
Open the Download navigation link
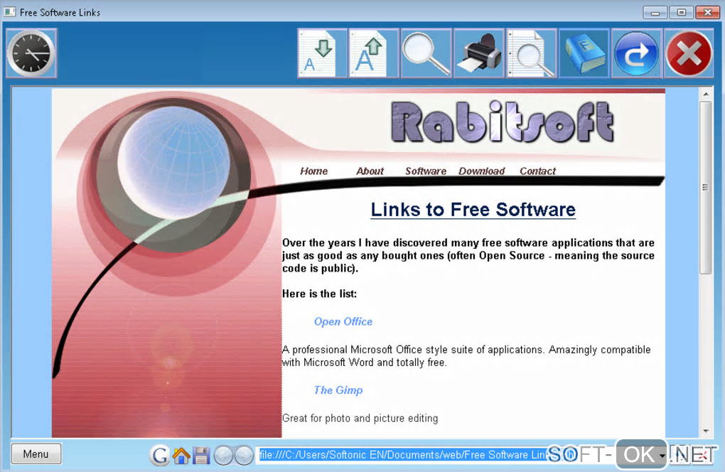tap(482, 171)
